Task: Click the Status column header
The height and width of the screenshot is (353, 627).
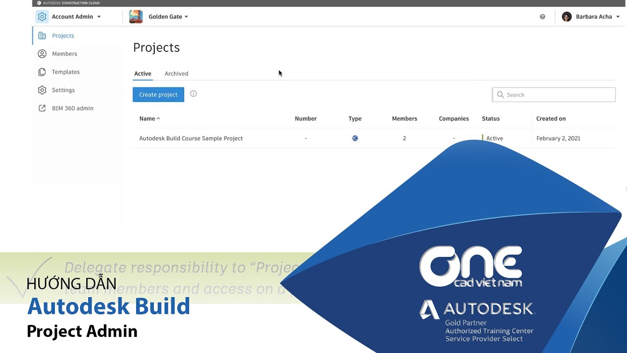Action: [491, 119]
